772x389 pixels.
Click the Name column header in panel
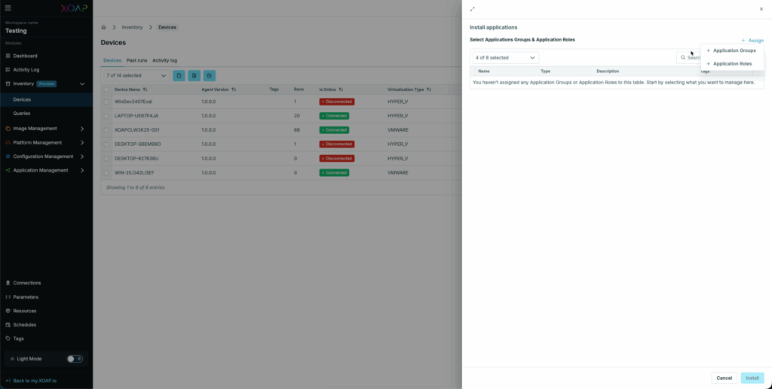(484, 71)
